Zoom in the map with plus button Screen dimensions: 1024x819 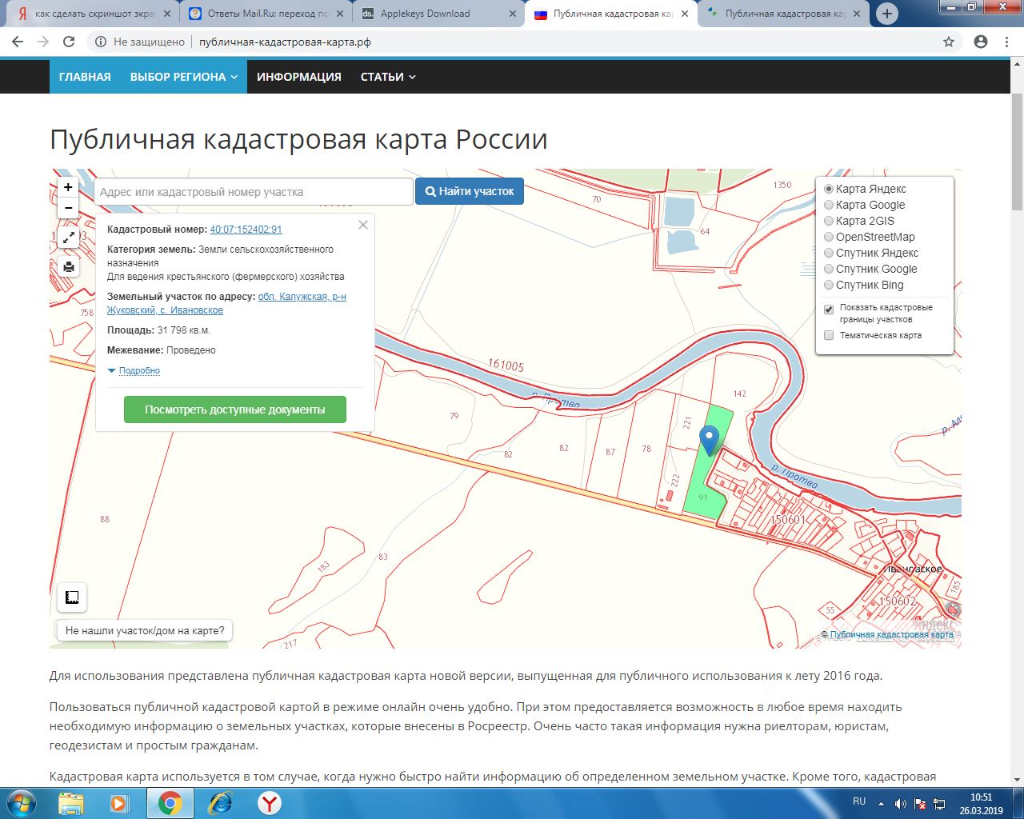point(68,187)
